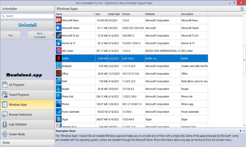Screen dimensions: 246x147
Task: Click the Power Automate name text
Action: coord(71,112)
